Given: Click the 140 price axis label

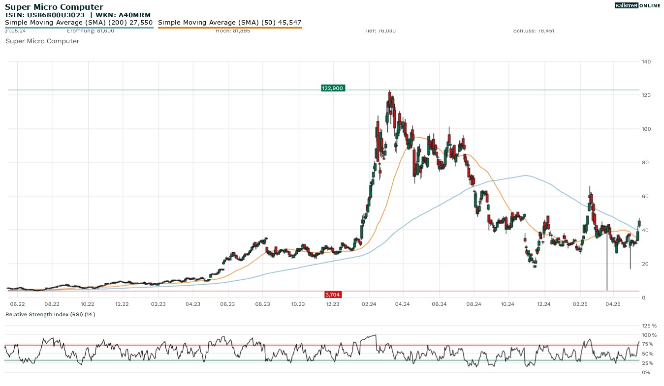Looking at the screenshot, I should click(x=646, y=61).
